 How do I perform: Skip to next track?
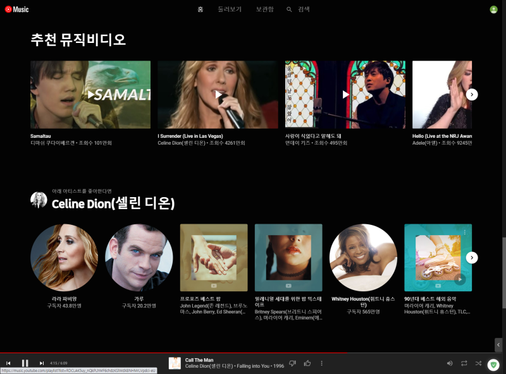[42, 363]
